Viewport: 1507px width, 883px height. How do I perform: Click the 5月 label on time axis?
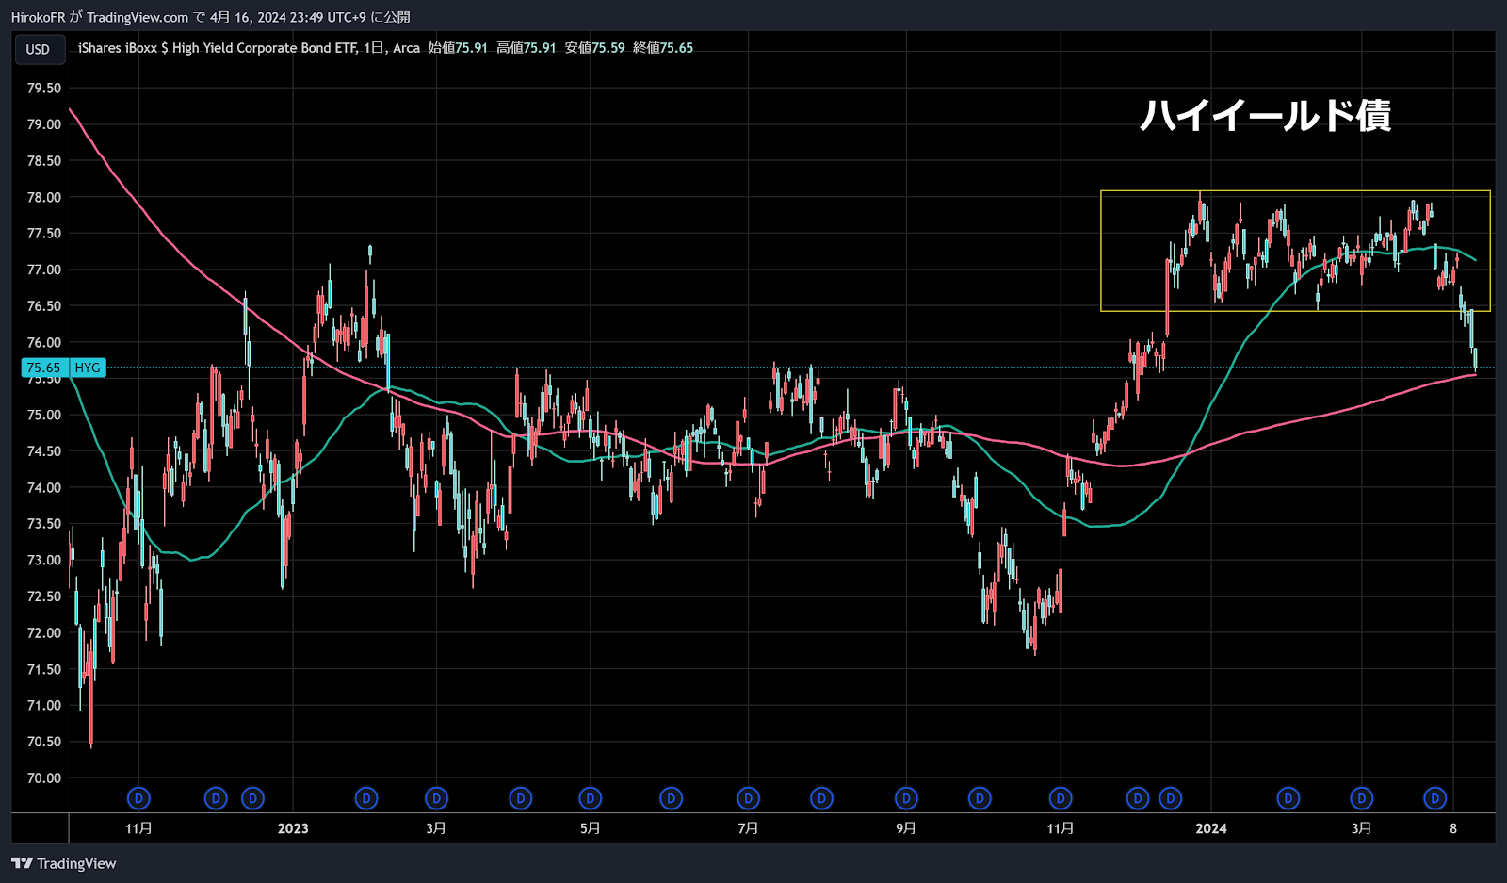[x=591, y=828]
